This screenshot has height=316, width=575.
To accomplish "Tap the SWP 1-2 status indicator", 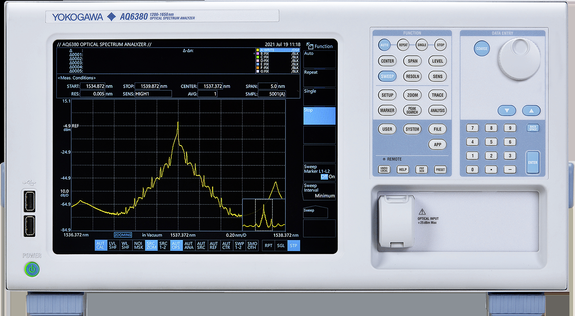I will 239,245.
